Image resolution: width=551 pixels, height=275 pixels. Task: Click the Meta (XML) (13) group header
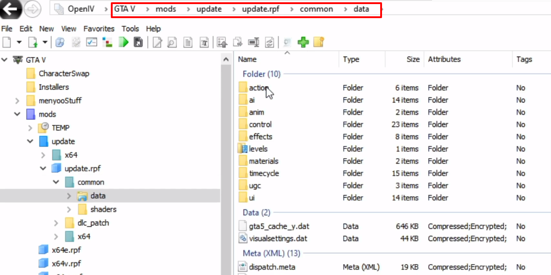272,253
